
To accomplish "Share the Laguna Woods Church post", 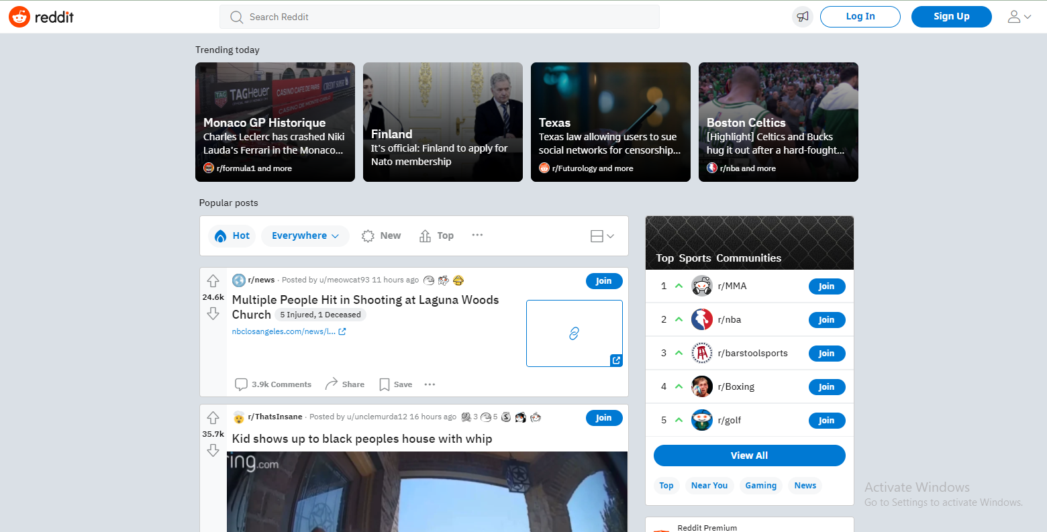I will (345, 384).
